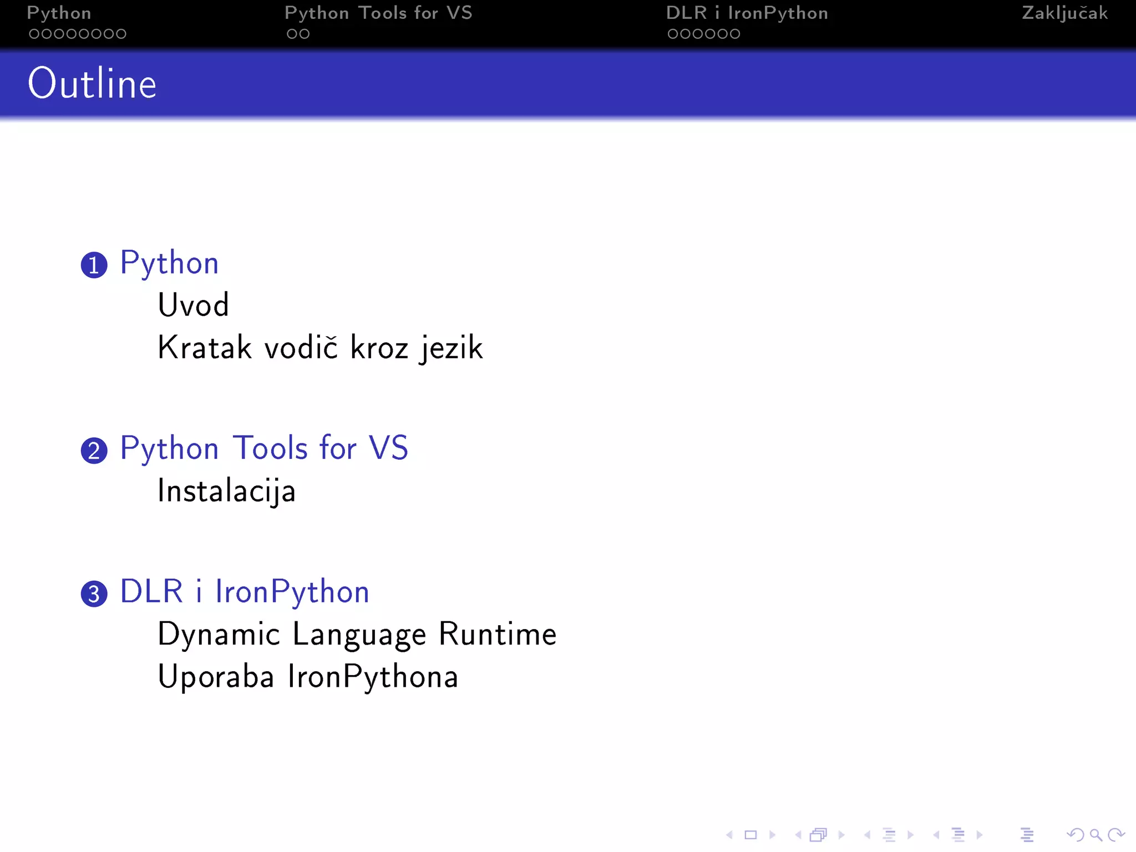Go back one subsection arrow
Image resolution: width=1136 pixels, height=852 pixels.
[x=868, y=834]
